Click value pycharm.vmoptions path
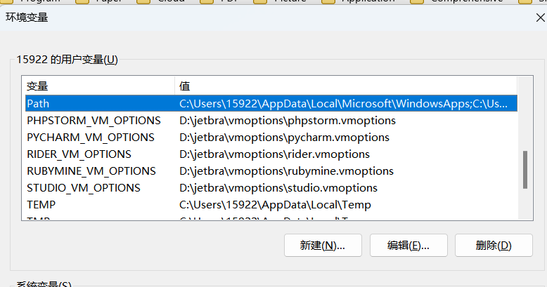 [284, 138]
